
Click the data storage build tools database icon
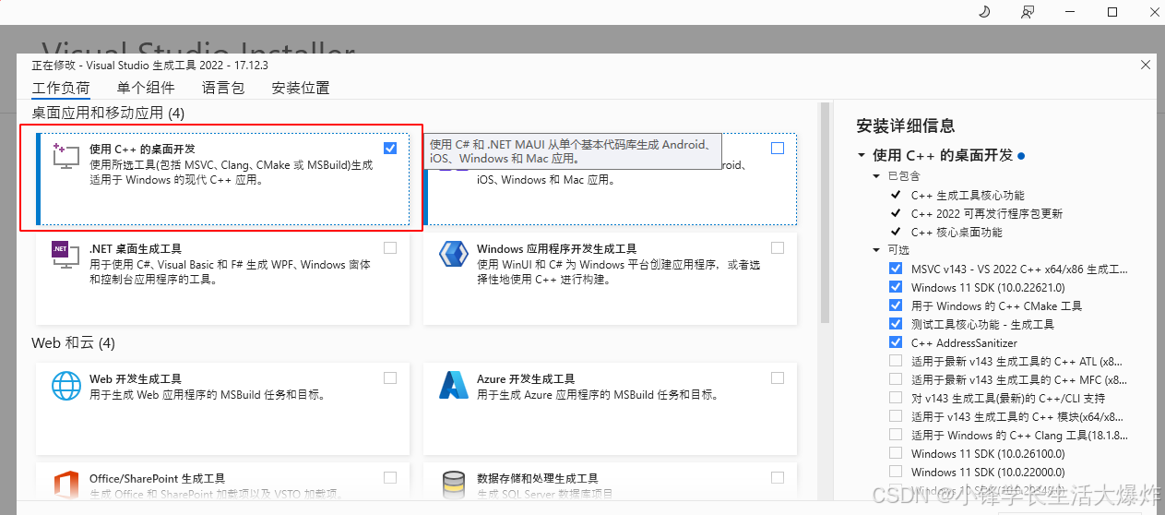click(x=453, y=484)
